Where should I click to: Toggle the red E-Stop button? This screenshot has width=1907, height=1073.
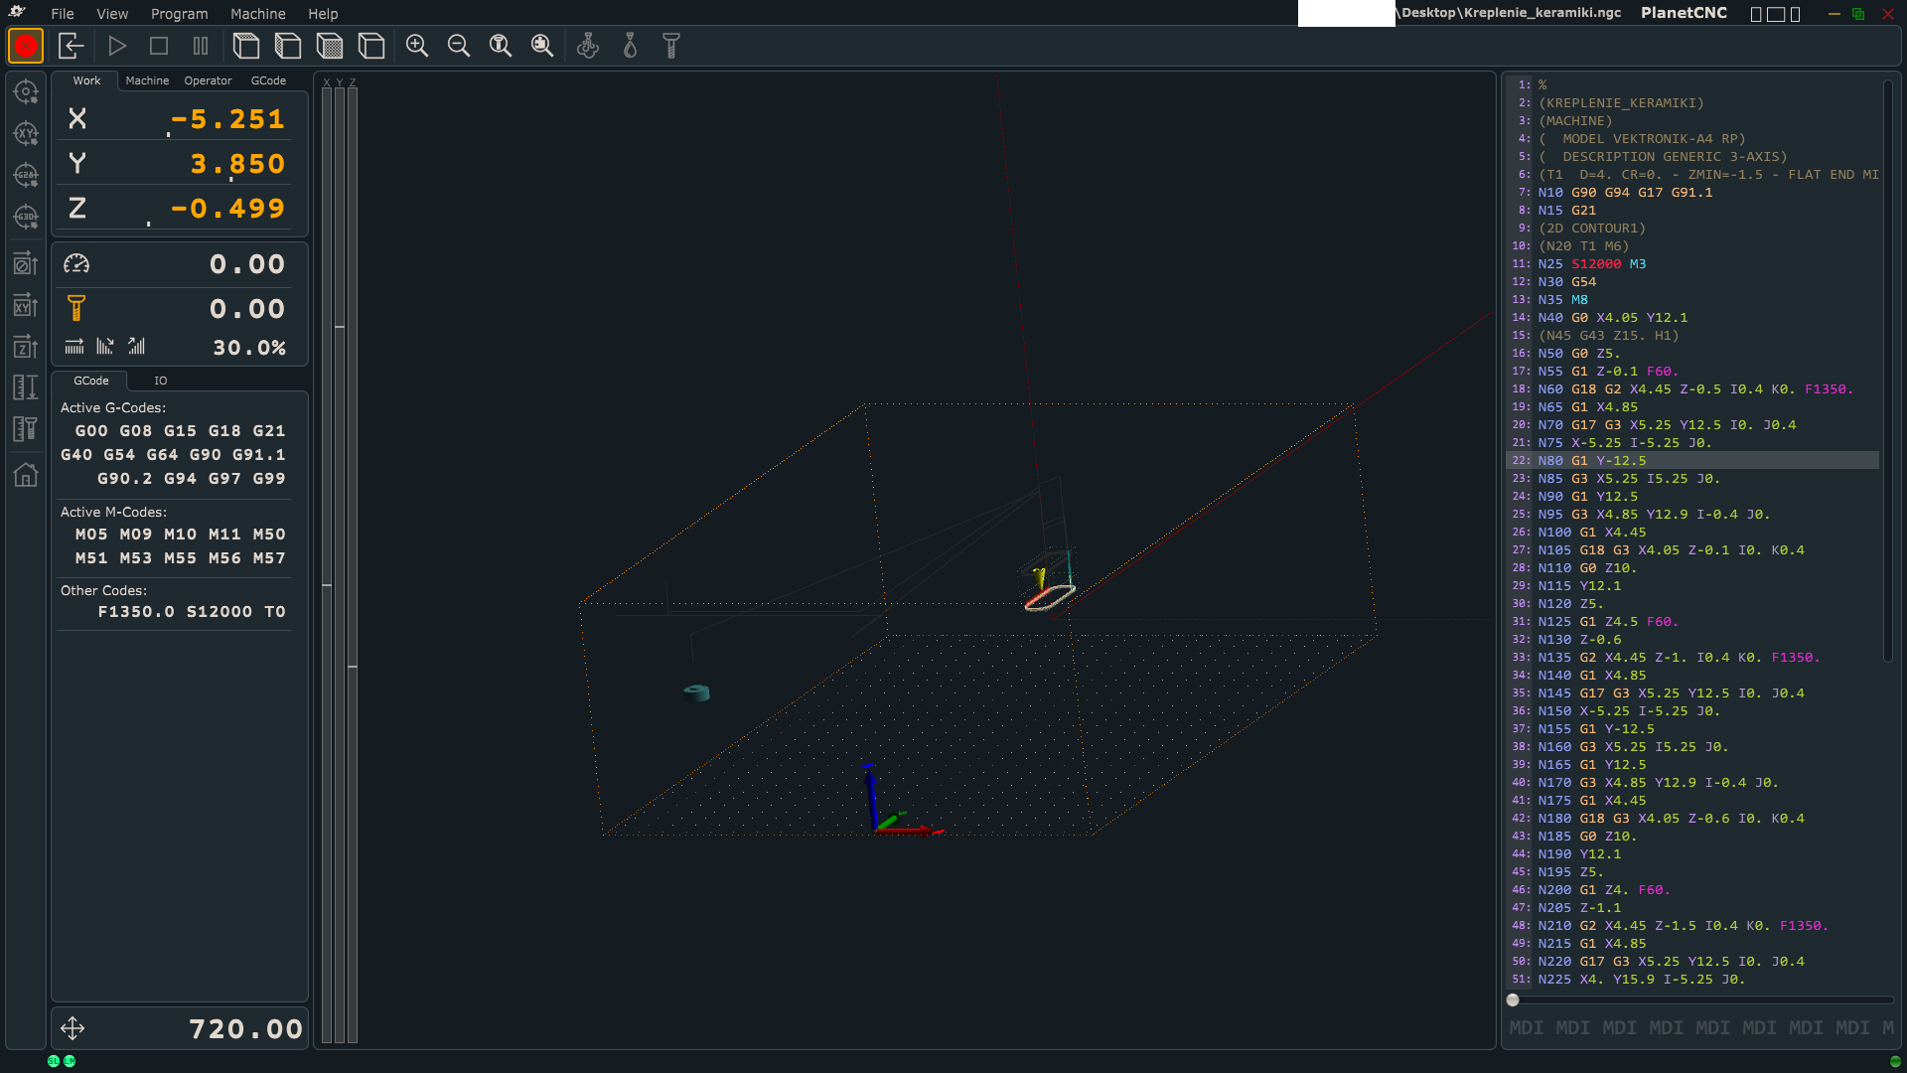click(x=26, y=46)
